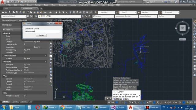This screenshot has height=110, width=196.
Task: Click the Cut scissors toolbar icon
Action: pyautogui.click(x=28, y=12)
